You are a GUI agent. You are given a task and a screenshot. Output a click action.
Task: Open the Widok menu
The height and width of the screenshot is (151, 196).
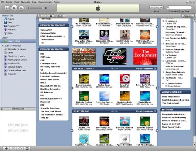17,2
